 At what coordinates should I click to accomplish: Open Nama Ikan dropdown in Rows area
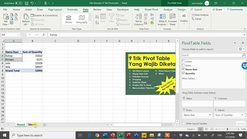coord(210,115)
